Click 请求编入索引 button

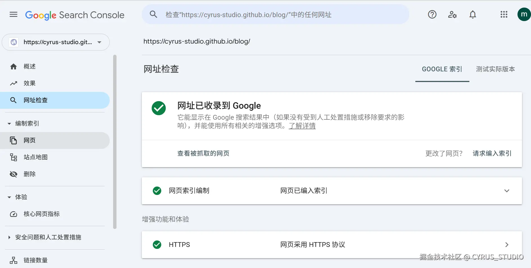coord(492,153)
